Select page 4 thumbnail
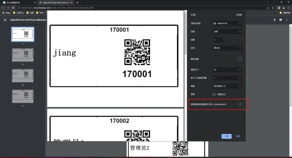The width and height of the screenshot is (292, 158). click(23, 96)
